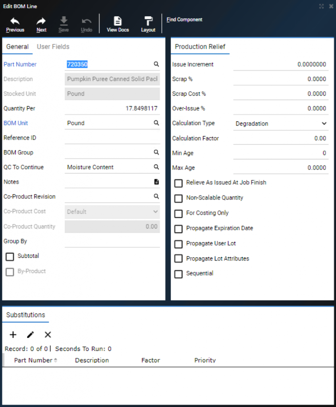Search for a Part Number with magnifier

pos(156,64)
